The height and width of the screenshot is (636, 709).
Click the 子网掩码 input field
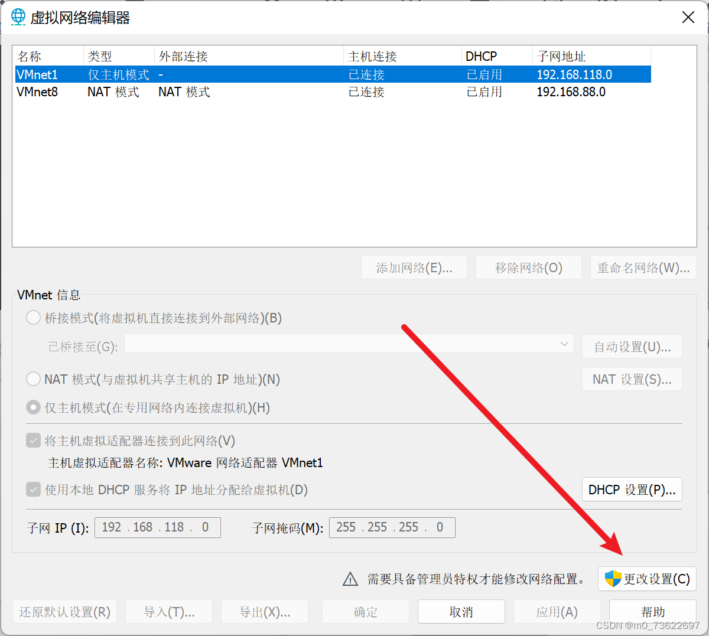[392, 527]
